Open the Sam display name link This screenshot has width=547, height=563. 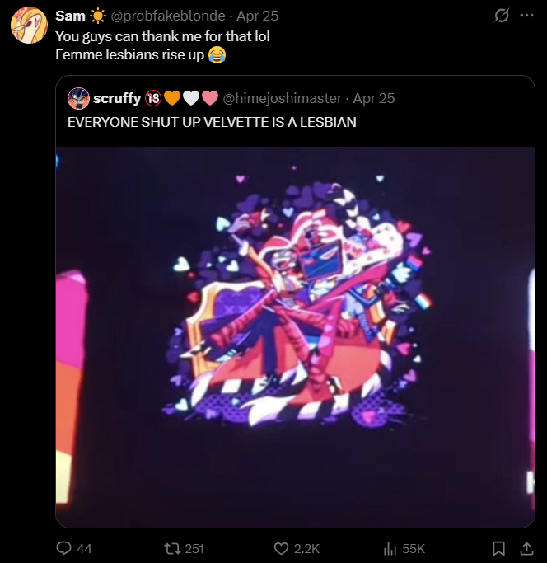(x=70, y=16)
